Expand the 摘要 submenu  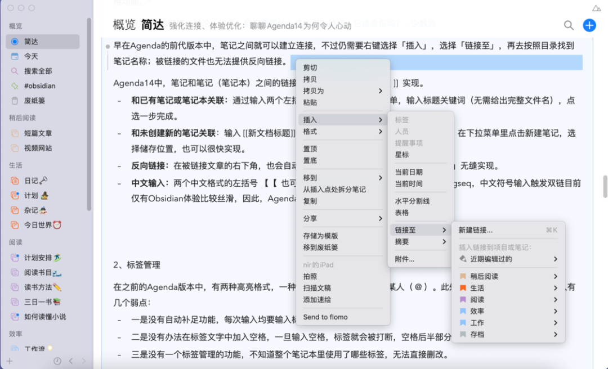pyautogui.click(x=421, y=241)
